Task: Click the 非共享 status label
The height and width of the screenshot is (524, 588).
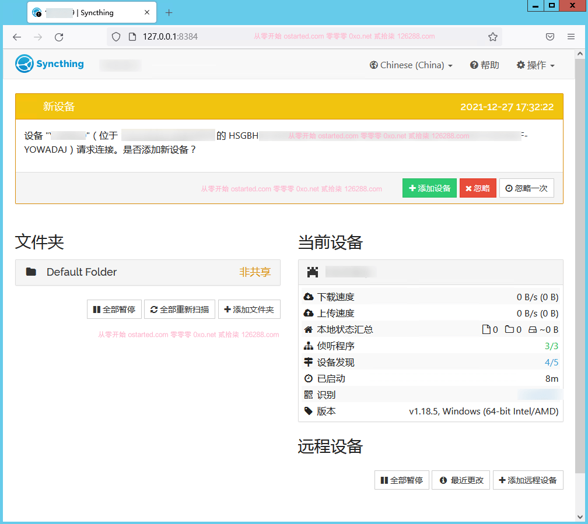Action: (255, 272)
